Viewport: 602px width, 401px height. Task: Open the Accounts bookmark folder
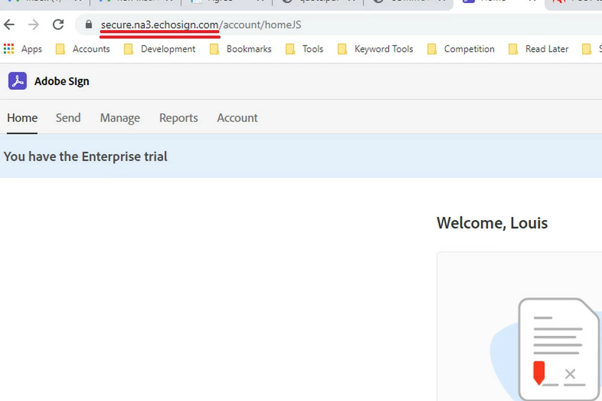(83, 49)
